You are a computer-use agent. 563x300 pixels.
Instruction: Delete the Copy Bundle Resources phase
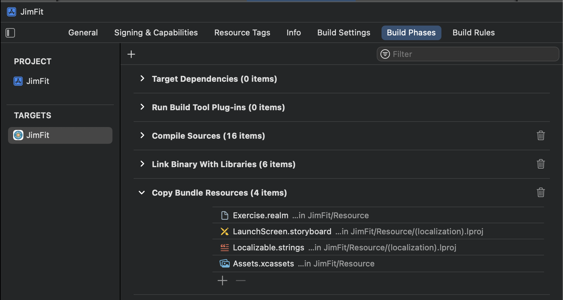pos(541,192)
